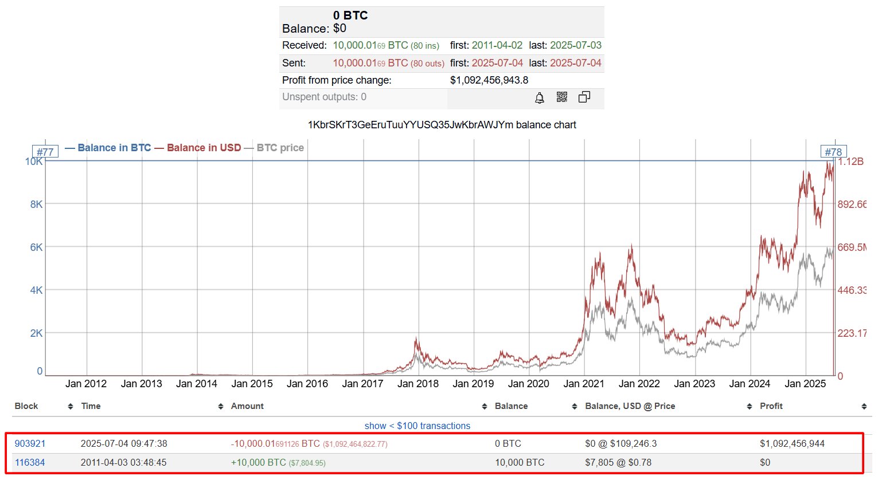Click Balance column header text
Image resolution: width=882 pixels, height=480 pixels.
click(x=511, y=406)
